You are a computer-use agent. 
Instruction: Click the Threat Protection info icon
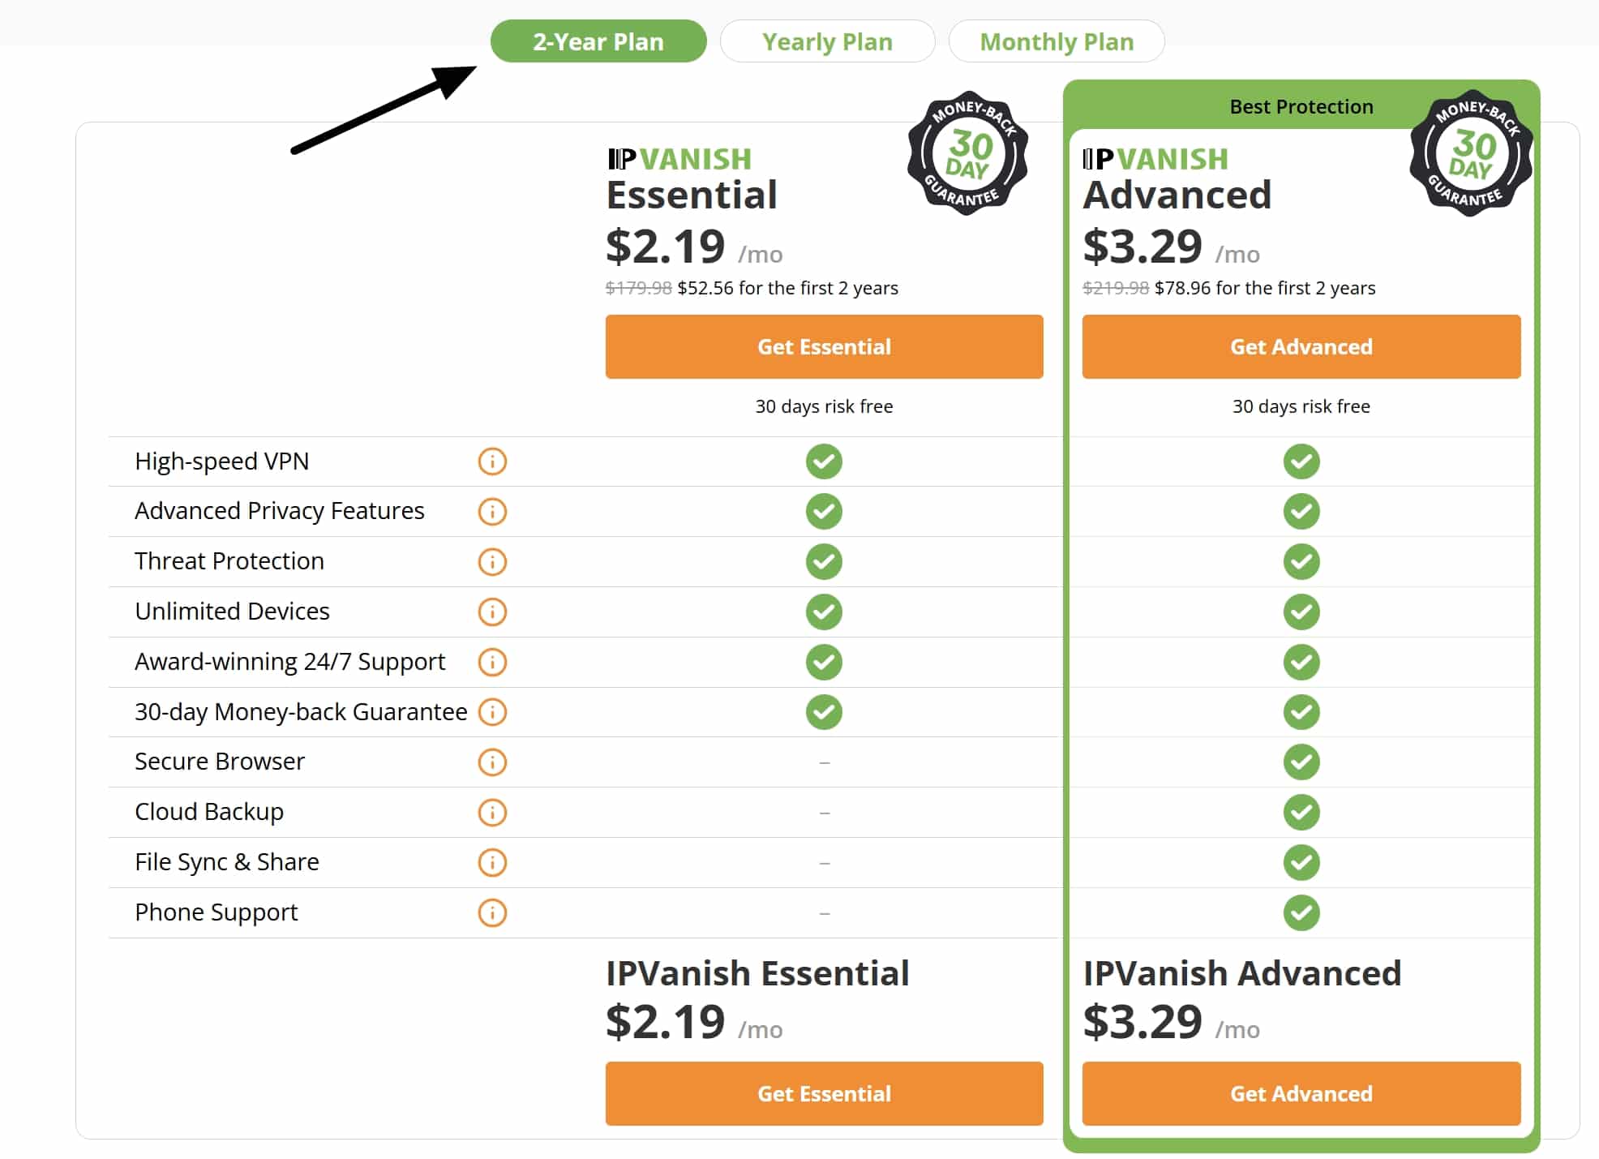(492, 561)
